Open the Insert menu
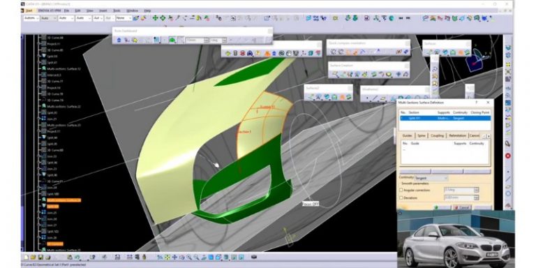 click(103, 10)
